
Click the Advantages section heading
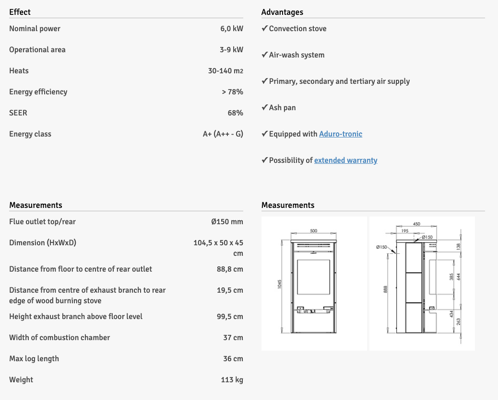click(x=282, y=12)
